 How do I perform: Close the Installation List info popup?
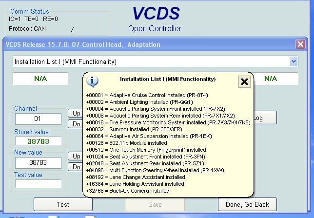tap(244, 81)
